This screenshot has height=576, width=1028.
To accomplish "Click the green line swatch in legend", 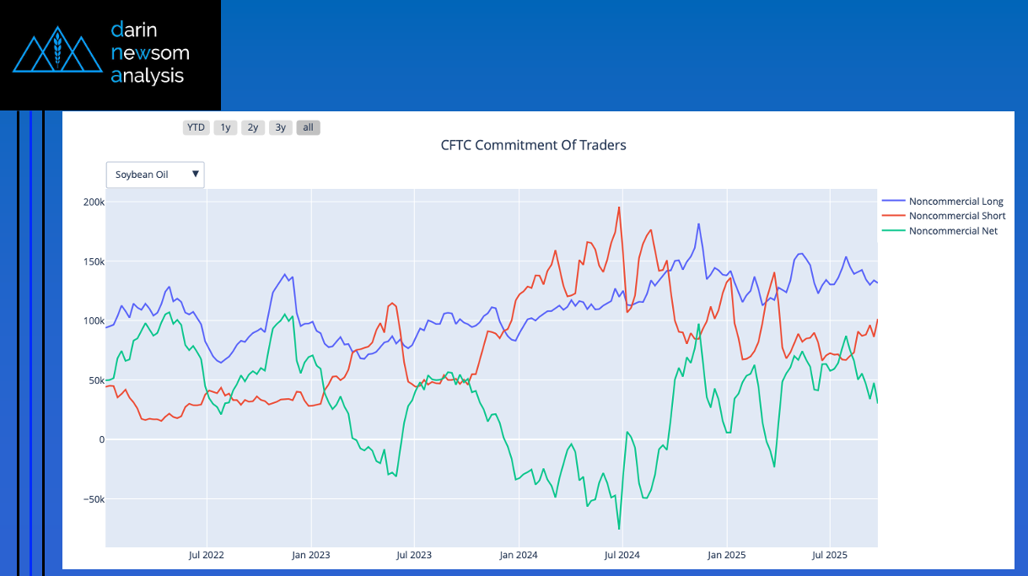I will point(893,230).
